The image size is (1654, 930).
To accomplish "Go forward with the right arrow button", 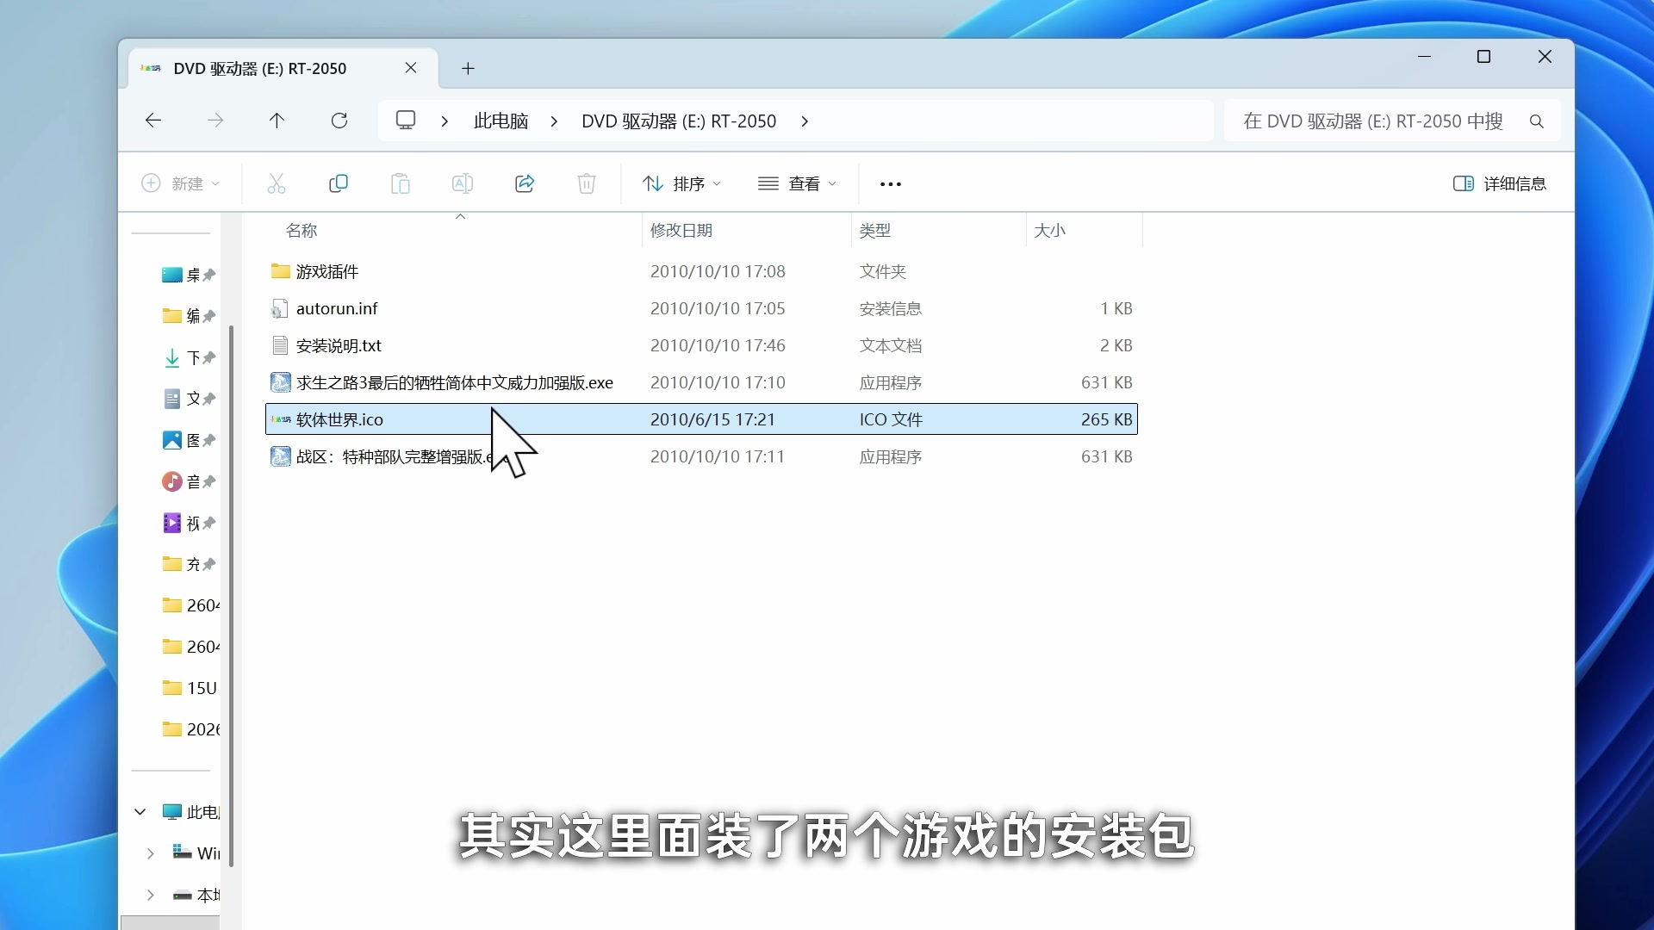I will point(215,121).
